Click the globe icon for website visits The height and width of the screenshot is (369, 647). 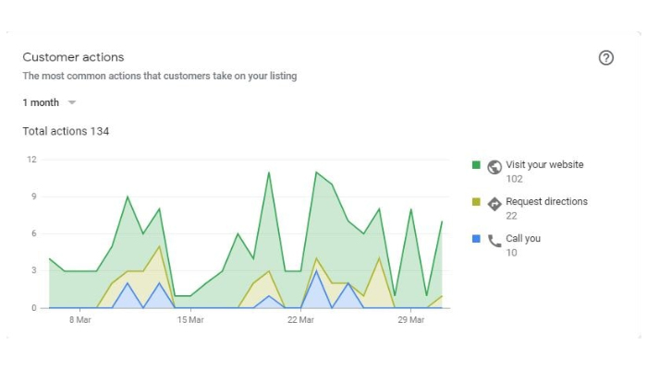click(x=494, y=167)
